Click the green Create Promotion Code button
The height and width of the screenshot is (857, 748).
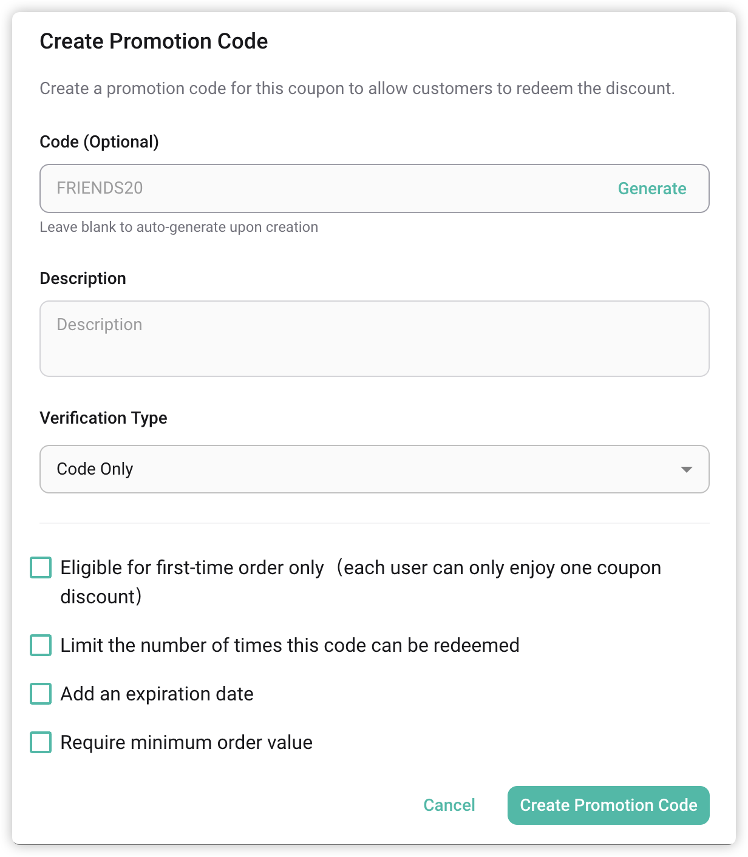608,805
